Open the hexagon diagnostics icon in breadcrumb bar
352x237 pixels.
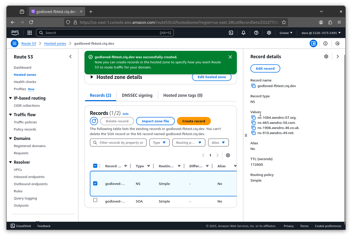337,43
